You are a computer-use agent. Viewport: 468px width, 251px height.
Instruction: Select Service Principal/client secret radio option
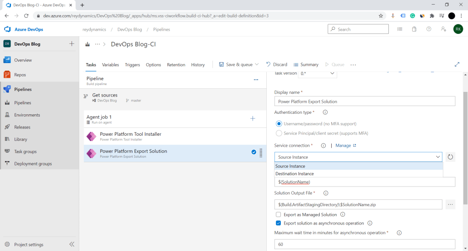click(279, 133)
